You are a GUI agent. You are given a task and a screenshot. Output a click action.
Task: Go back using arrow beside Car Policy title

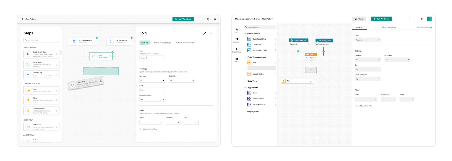pos(22,19)
